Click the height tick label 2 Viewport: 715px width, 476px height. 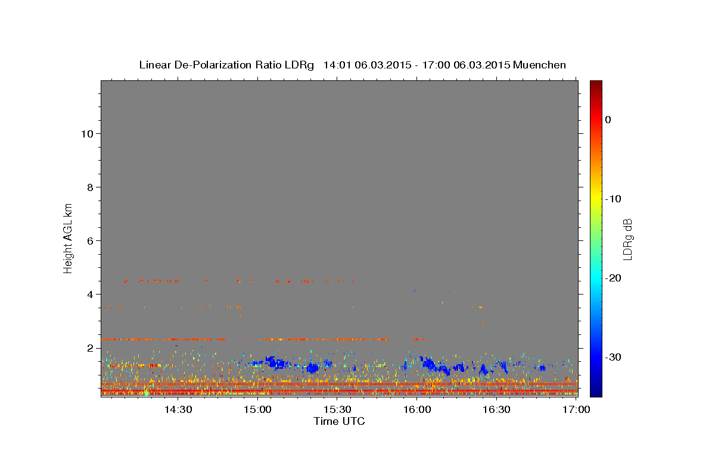point(91,347)
